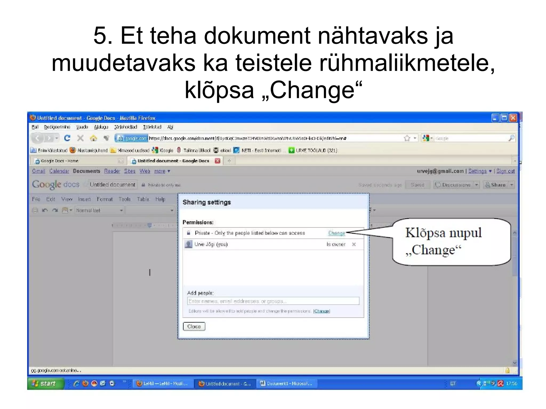Open the Tööriistad menu

[152, 127]
